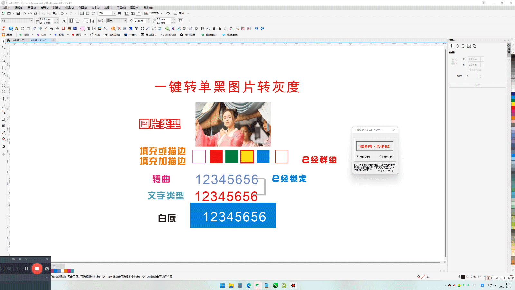Open the zoom level dropdown showing 7%
Image resolution: width=515 pixels, height=290 pixels.
[114, 13]
